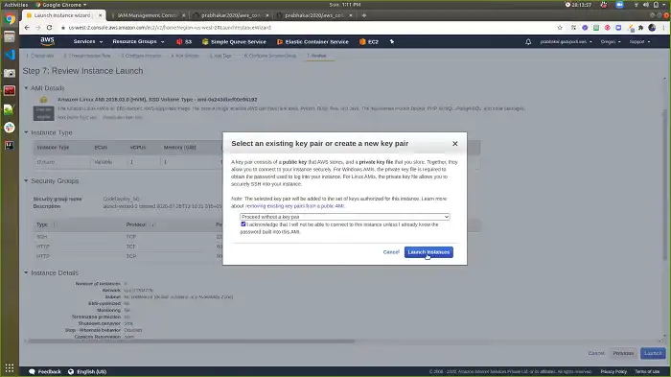
Task: Open Slack from the dock
Action: pos(10,128)
